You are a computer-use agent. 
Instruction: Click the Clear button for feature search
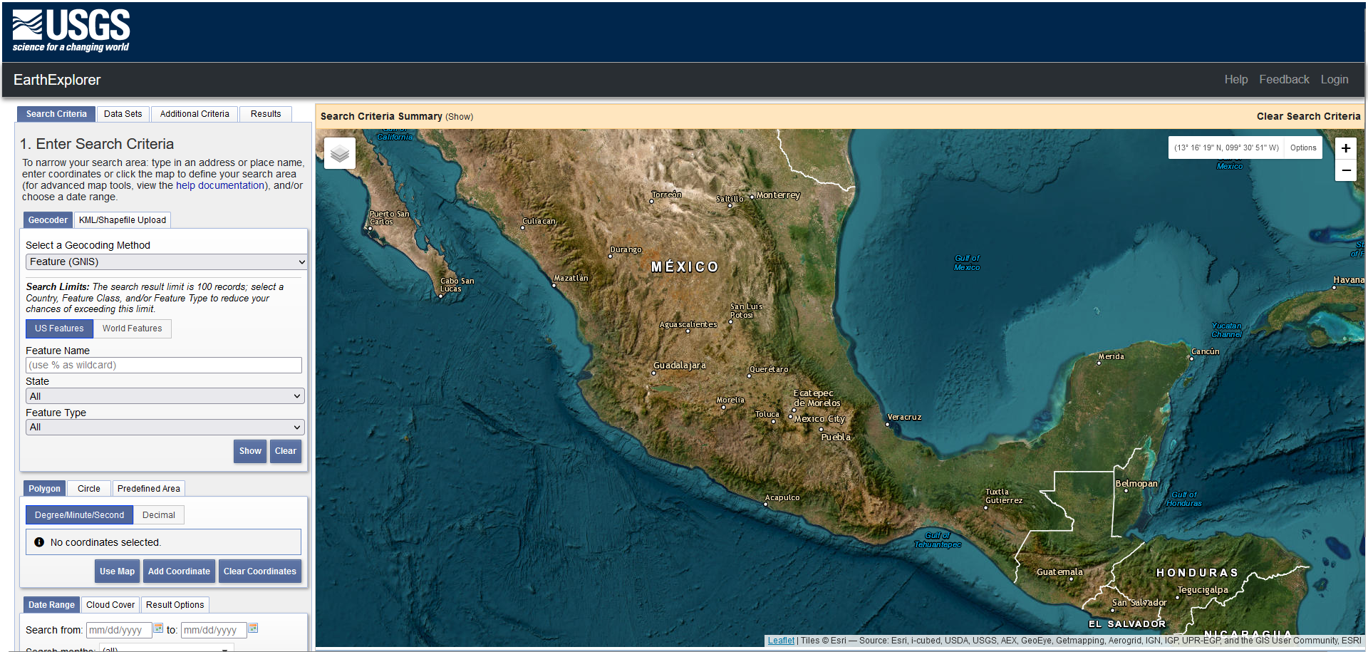(x=286, y=451)
